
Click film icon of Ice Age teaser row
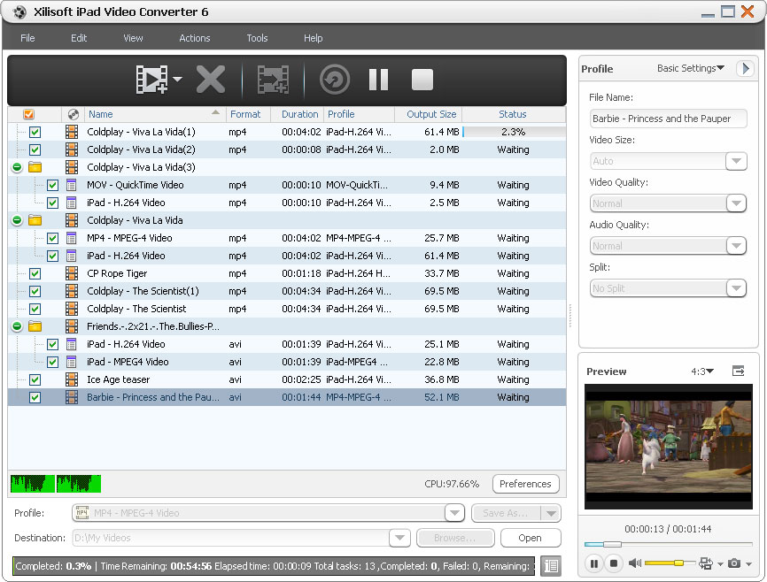72,379
